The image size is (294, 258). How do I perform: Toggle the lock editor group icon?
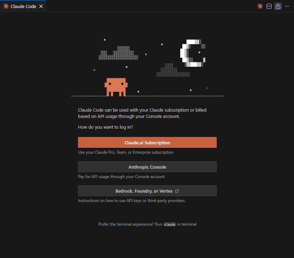pyautogui.click(x=278, y=6)
